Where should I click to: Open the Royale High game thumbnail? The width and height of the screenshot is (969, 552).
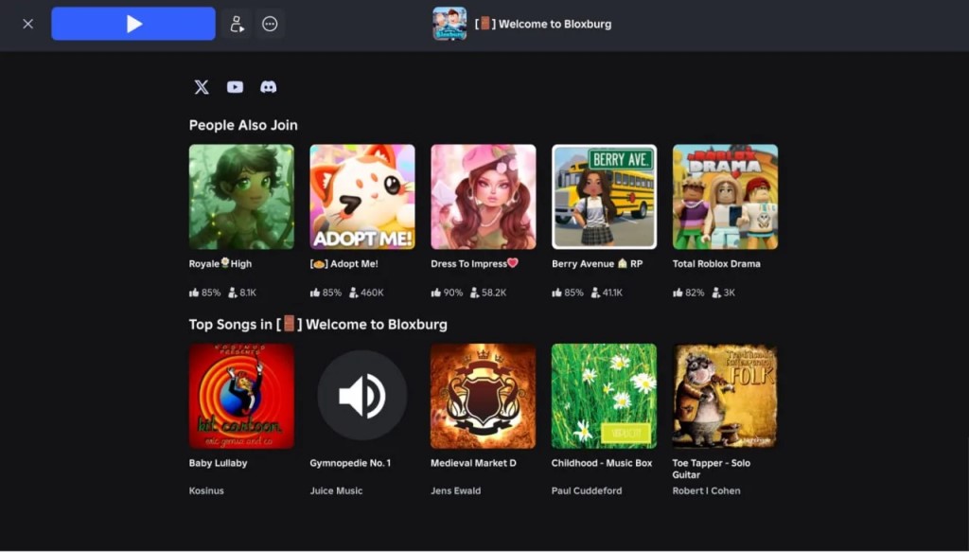(x=241, y=197)
